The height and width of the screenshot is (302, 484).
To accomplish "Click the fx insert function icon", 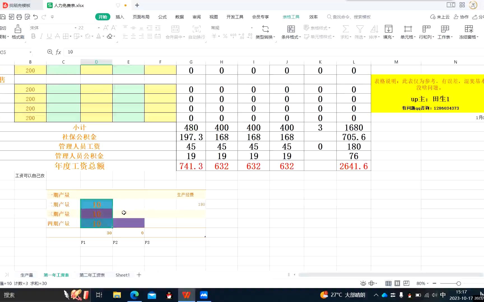I will click(58, 52).
